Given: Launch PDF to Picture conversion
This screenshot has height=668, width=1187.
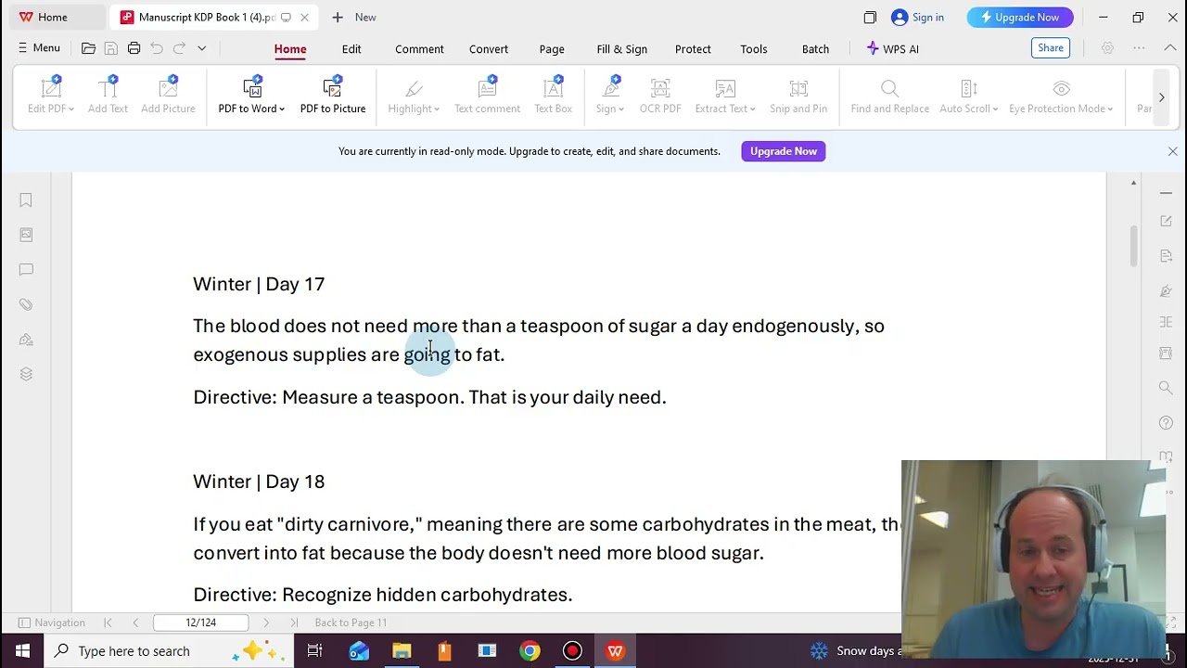Looking at the screenshot, I should pos(333,96).
